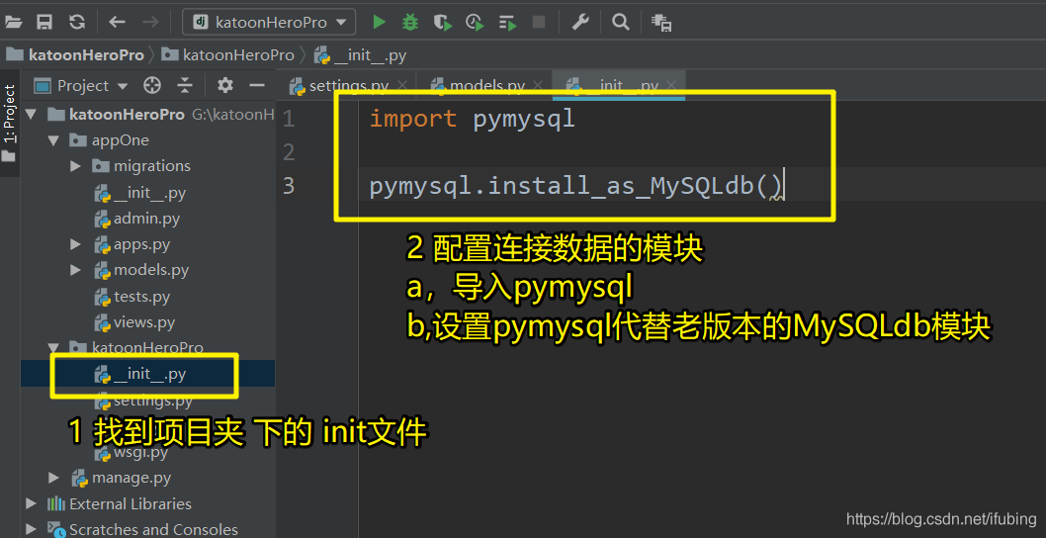Collapse the appOne folder arrow
The width and height of the screenshot is (1046, 538).
point(52,140)
